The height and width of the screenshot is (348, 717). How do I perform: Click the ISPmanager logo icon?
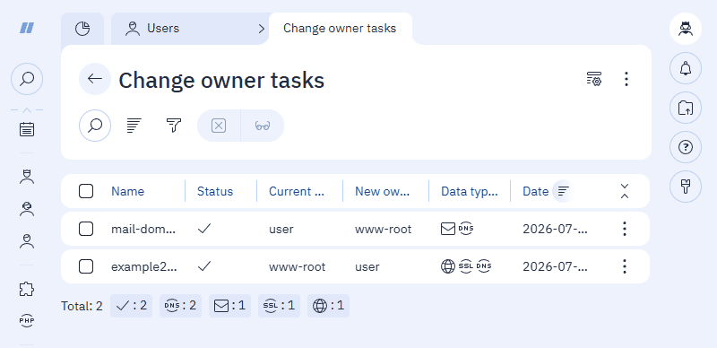click(x=27, y=28)
